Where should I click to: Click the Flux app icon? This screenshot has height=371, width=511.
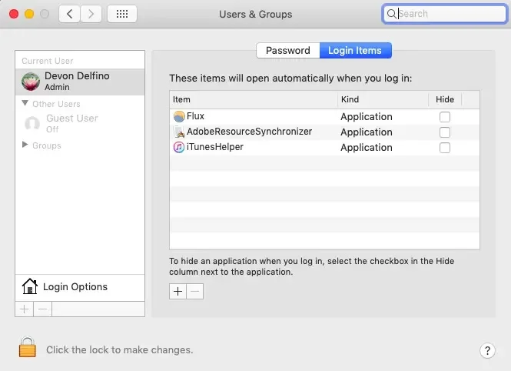pos(178,116)
